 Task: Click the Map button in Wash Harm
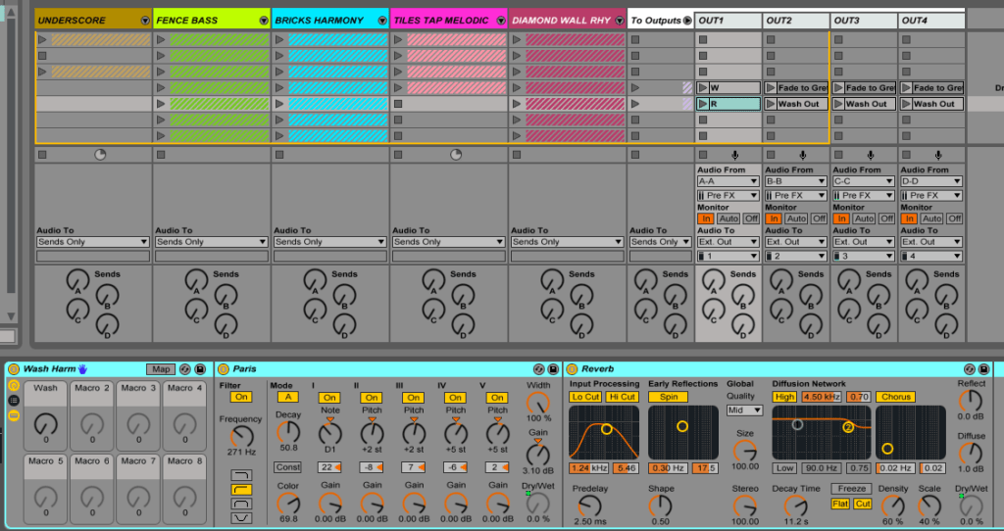coord(160,369)
